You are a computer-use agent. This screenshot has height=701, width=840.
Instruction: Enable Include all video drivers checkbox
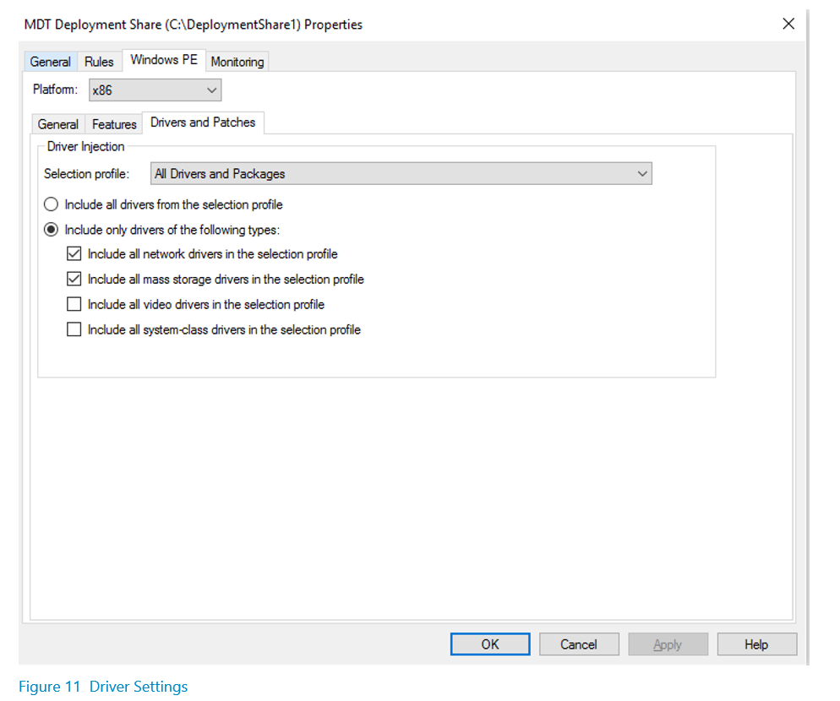(74, 304)
